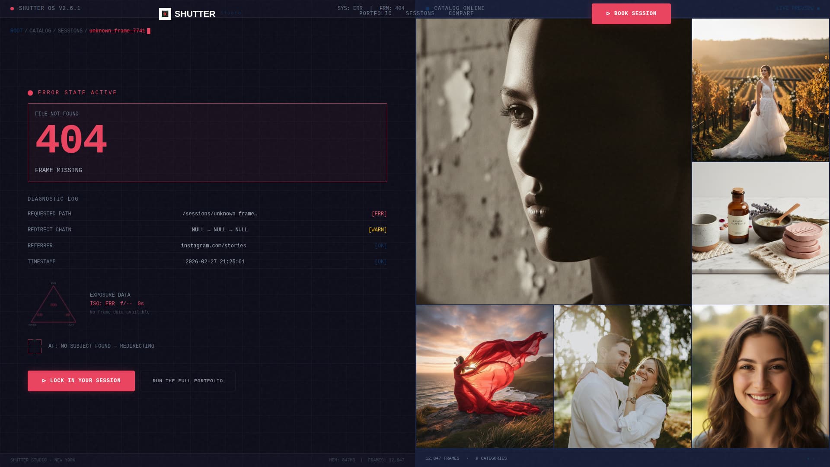Click the REQUESTED PATH row label
Viewport: 830px width, 467px height.
click(x=49, y=214)
